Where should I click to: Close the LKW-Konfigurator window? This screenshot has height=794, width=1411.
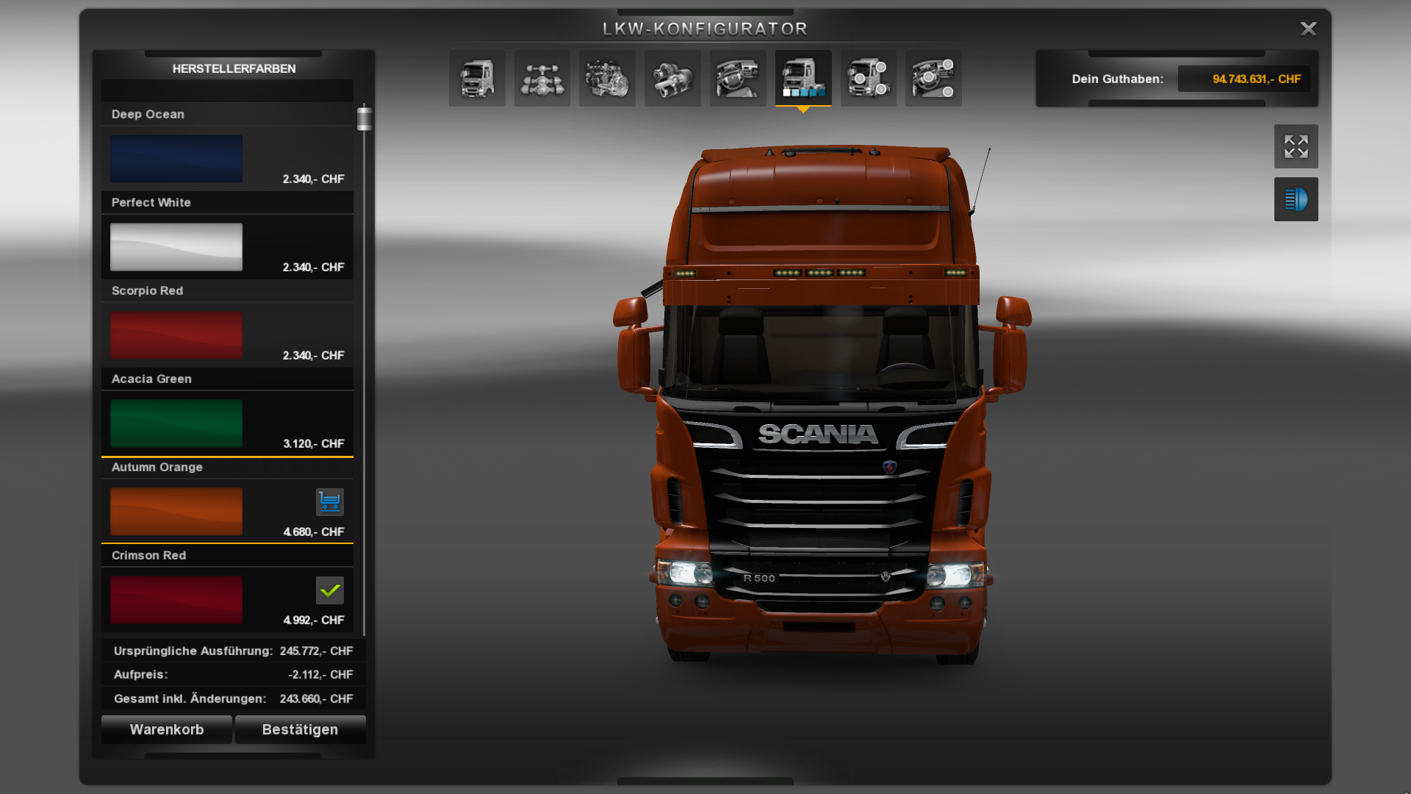coord(1308,29)
